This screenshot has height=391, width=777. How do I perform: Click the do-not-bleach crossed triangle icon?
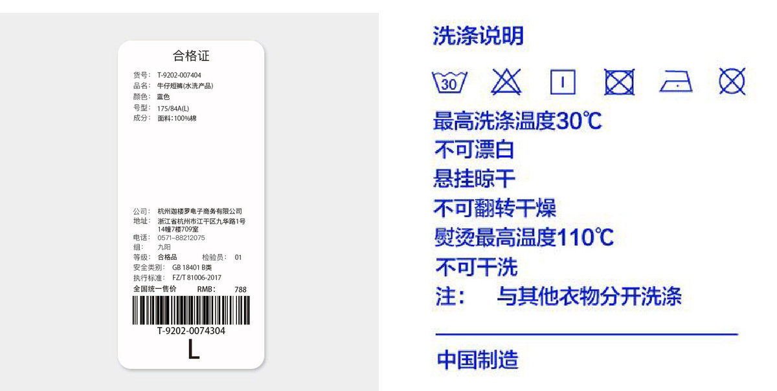[x=506, y=82]
